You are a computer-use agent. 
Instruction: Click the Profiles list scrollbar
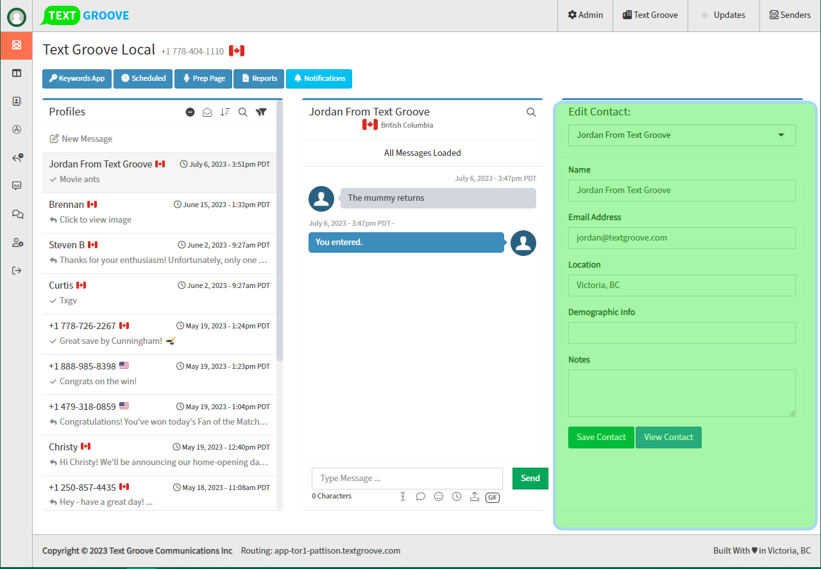(x=280, y=230)
